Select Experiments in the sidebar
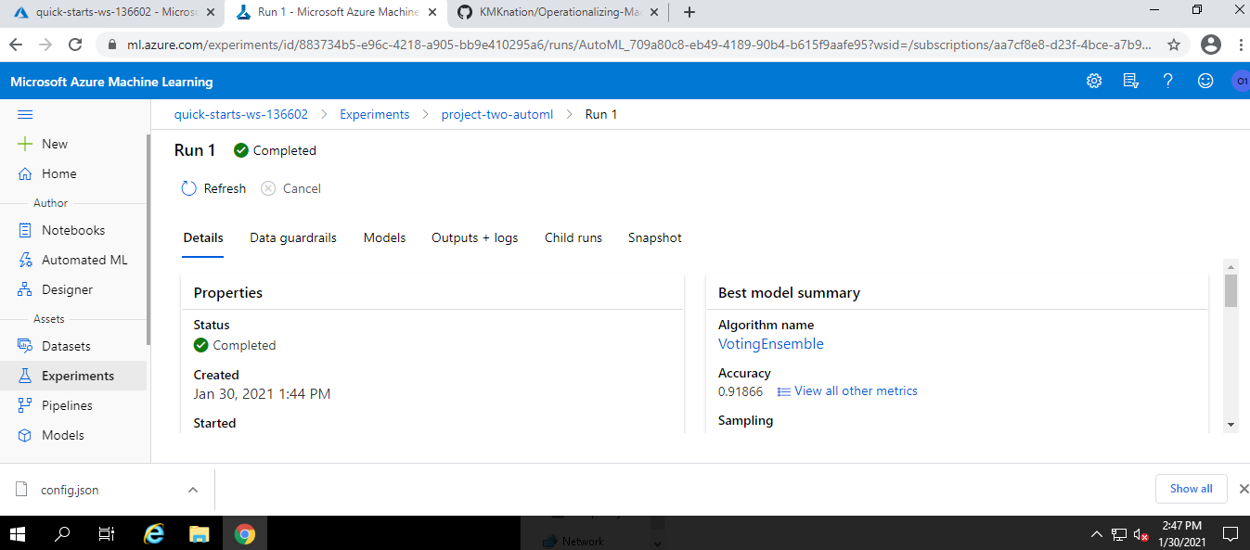This screenshot has width=1250, height=550. [x=73, y=376]
